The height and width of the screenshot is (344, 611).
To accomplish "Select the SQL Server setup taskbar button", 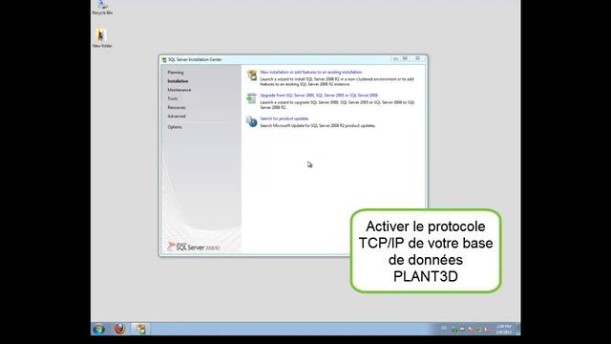I will (141, 329).
